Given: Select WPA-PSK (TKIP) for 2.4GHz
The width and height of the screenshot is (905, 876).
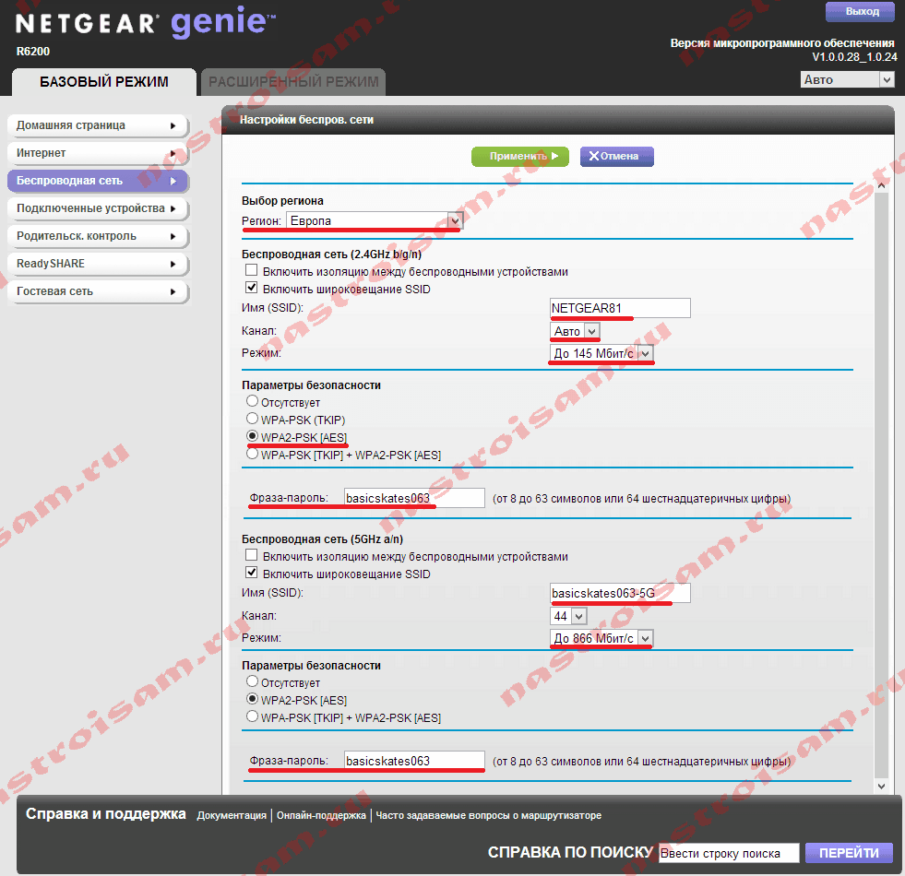Looking at the screenshot, I should [252, 419].
